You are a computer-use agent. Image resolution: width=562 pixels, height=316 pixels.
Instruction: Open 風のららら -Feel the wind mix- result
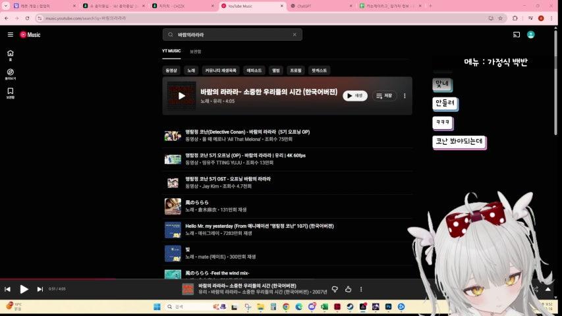pos(287,274)
